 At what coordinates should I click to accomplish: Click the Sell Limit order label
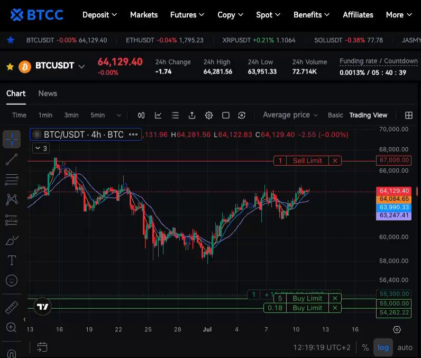click(307, 160)
